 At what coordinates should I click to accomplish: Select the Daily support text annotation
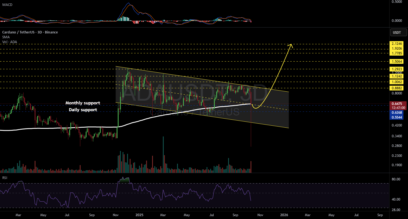pyautogui.click(x=83, y=110)
